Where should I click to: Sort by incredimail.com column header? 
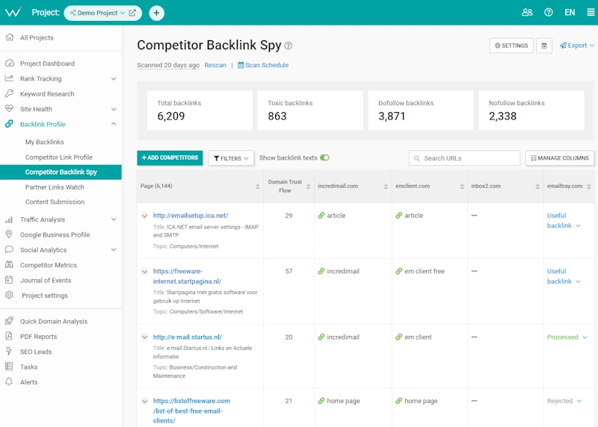[386, 187]
